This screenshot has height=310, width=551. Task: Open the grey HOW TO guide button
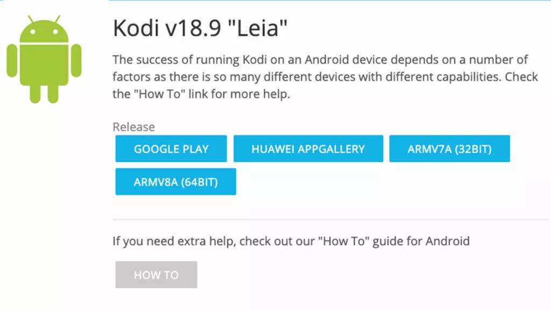[x=156, y=274]
